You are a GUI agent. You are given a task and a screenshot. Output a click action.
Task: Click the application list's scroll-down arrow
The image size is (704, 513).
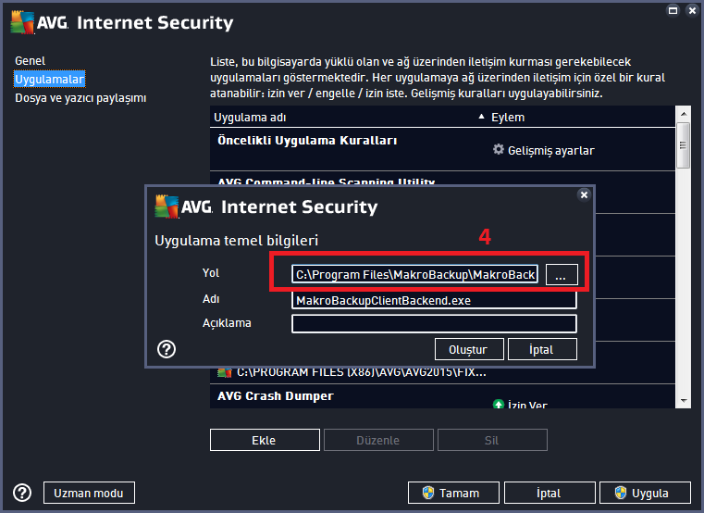pyautogui.click(x=684, y=401)
